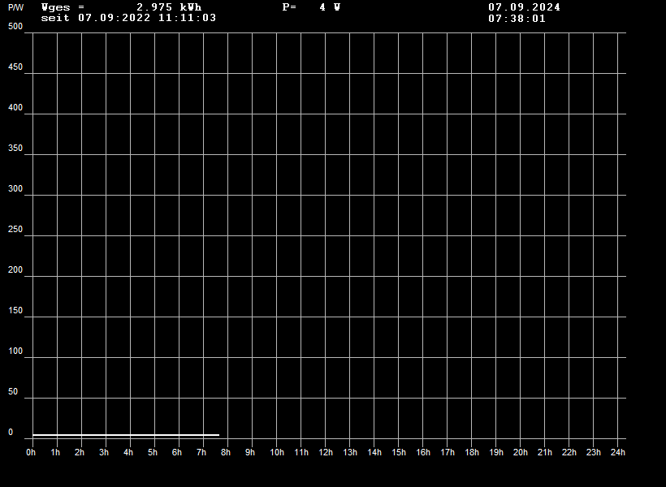The height and width of the screenshot is (487, 666).
Task: Click the 15h hour label
Action: coord(399,452)
